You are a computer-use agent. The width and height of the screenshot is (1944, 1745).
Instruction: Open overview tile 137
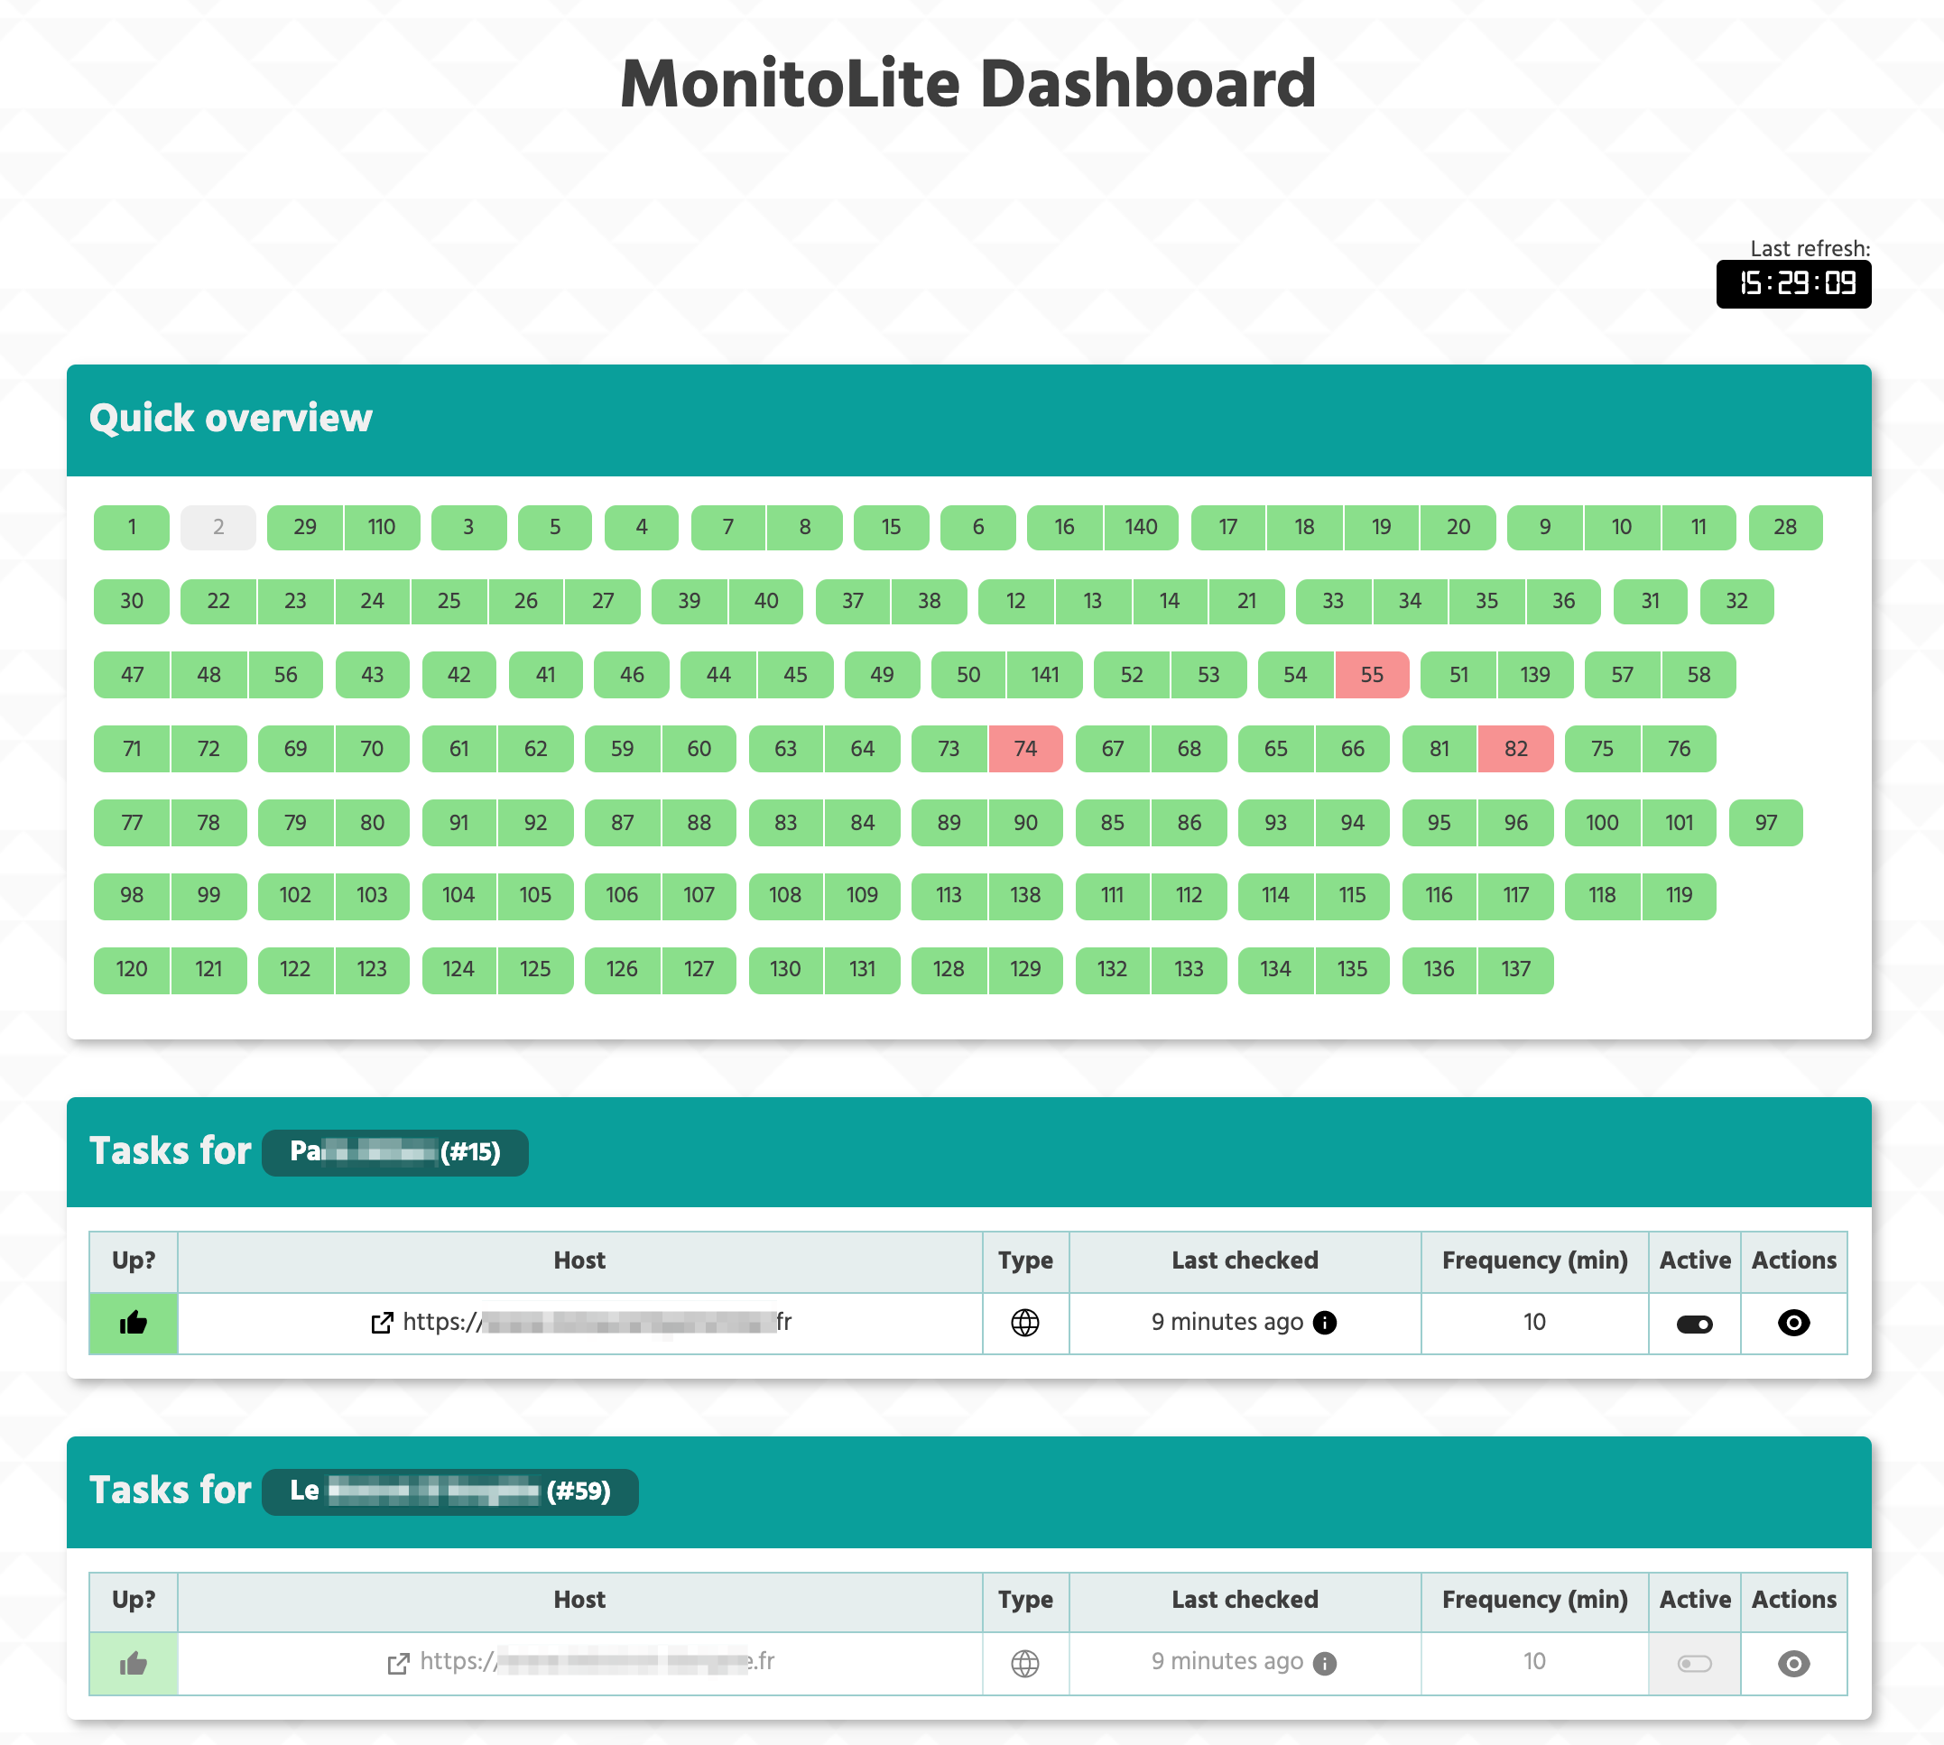1515,969
